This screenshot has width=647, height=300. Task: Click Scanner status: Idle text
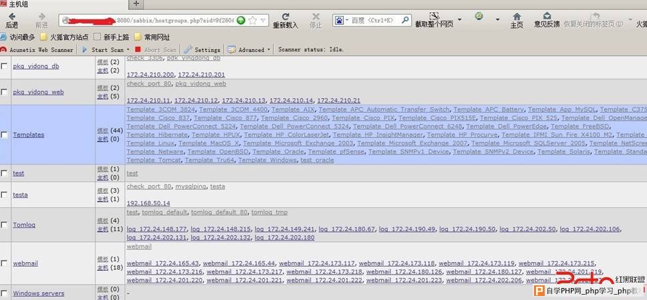[x=311, y=50]
